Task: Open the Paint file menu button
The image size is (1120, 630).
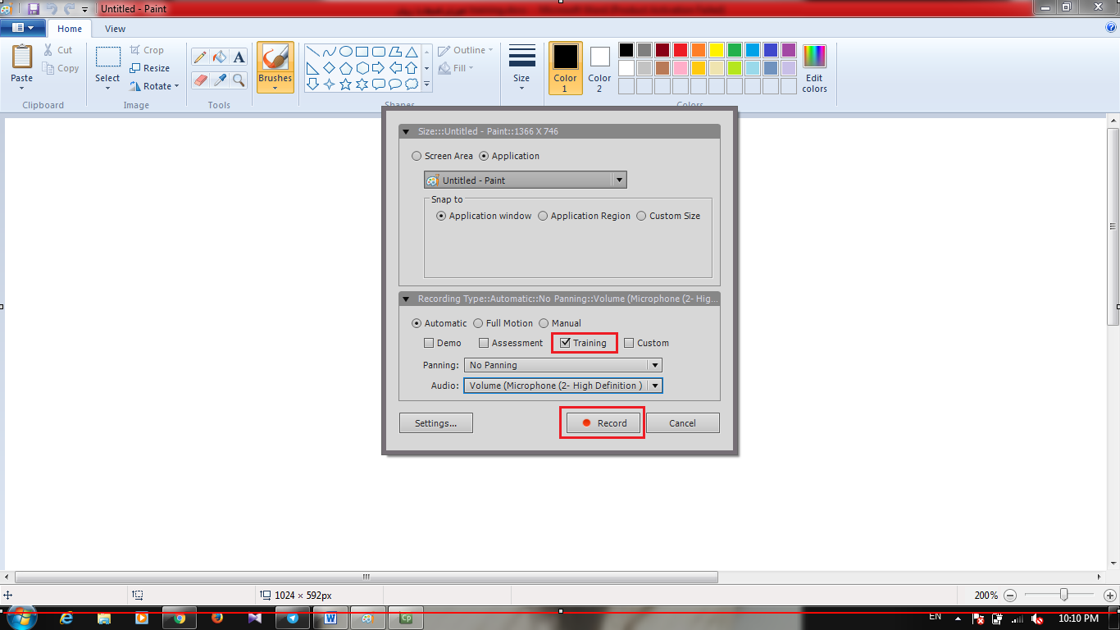Action: pyautogui.click(x=23, y=28)
